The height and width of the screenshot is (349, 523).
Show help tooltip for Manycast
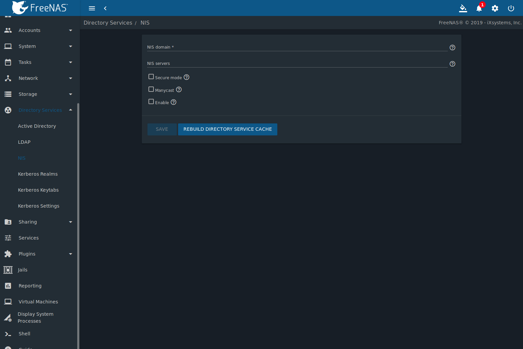[x=179, y=89]
